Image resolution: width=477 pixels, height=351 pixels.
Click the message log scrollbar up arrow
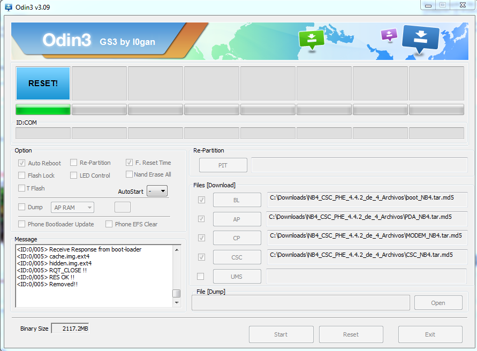[177, 250]
